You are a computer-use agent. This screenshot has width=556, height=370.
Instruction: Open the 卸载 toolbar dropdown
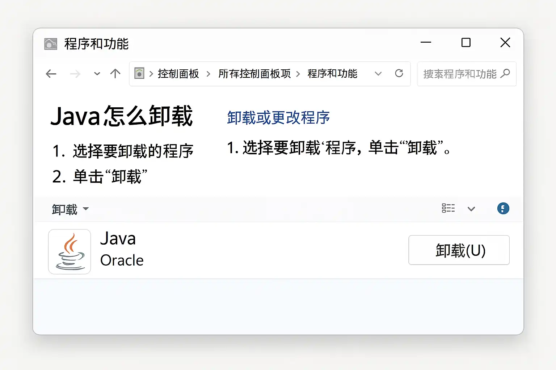[70, 209]
